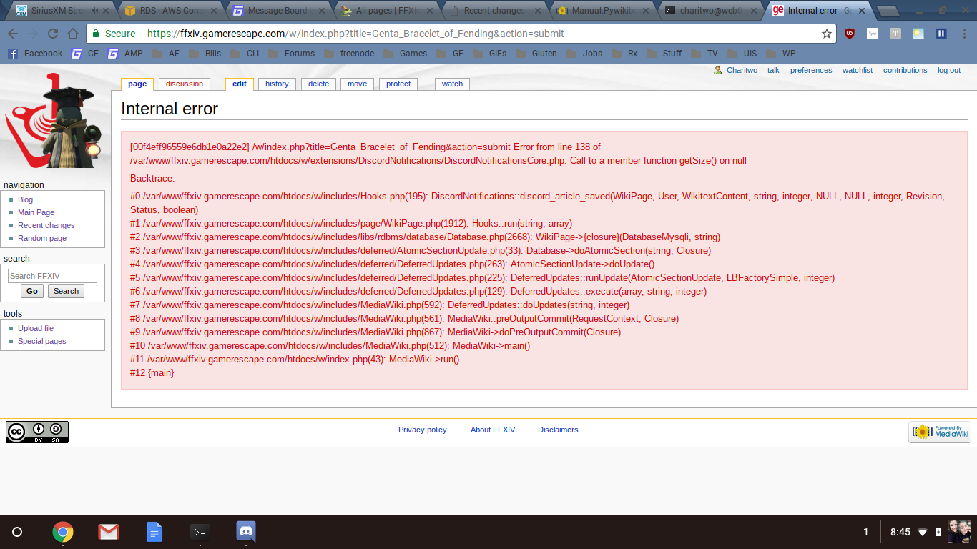Image resolution: width=977 pixels, height=549 pixels.
Task: Open Gmail from the shelf
Action: coord(108,532)
